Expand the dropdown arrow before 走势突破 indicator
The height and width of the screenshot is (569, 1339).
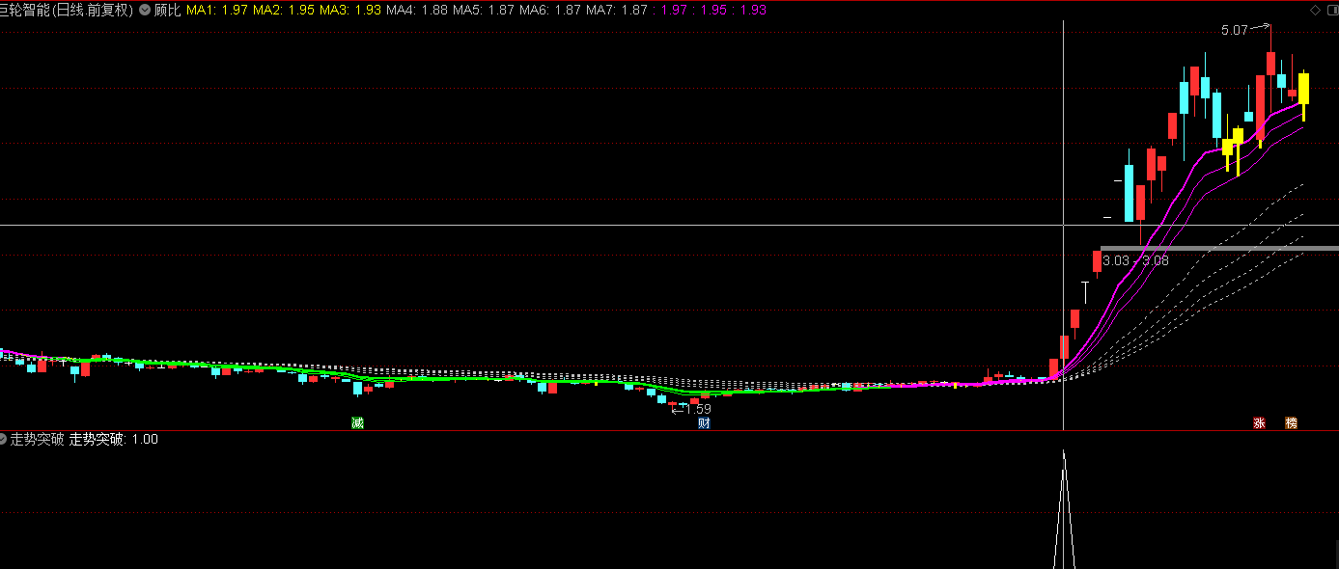[4, 439]
